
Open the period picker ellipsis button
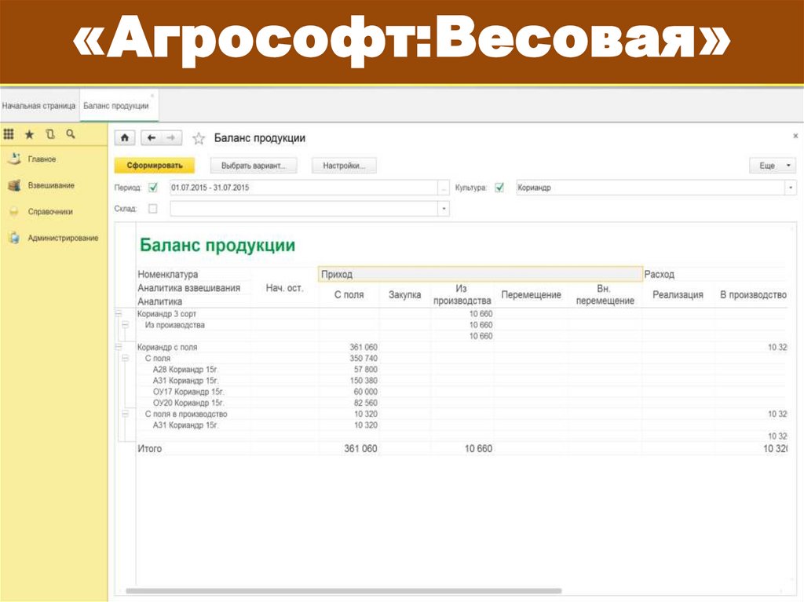pos(444,188)
